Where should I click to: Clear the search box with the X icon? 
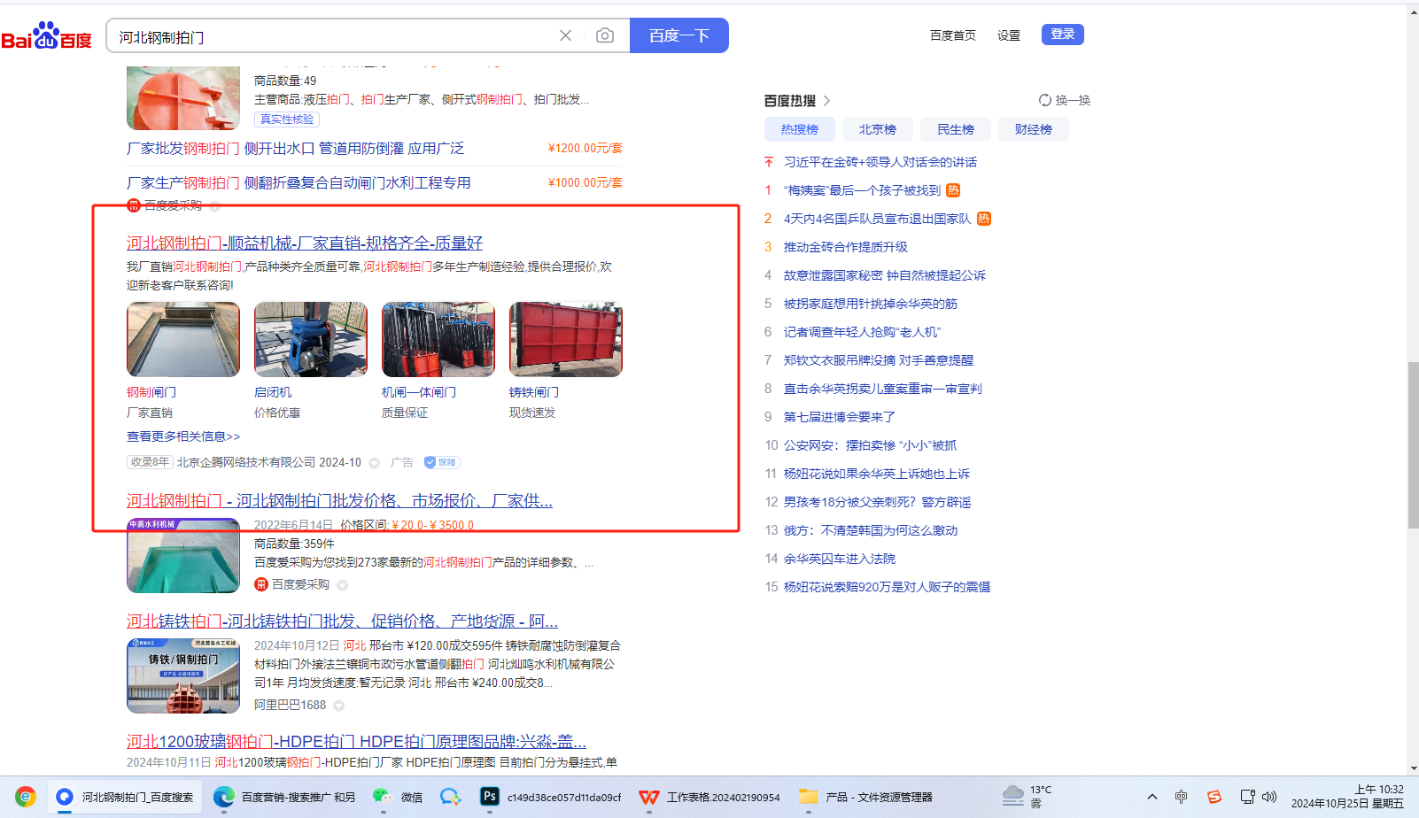(x=565, y=35)
